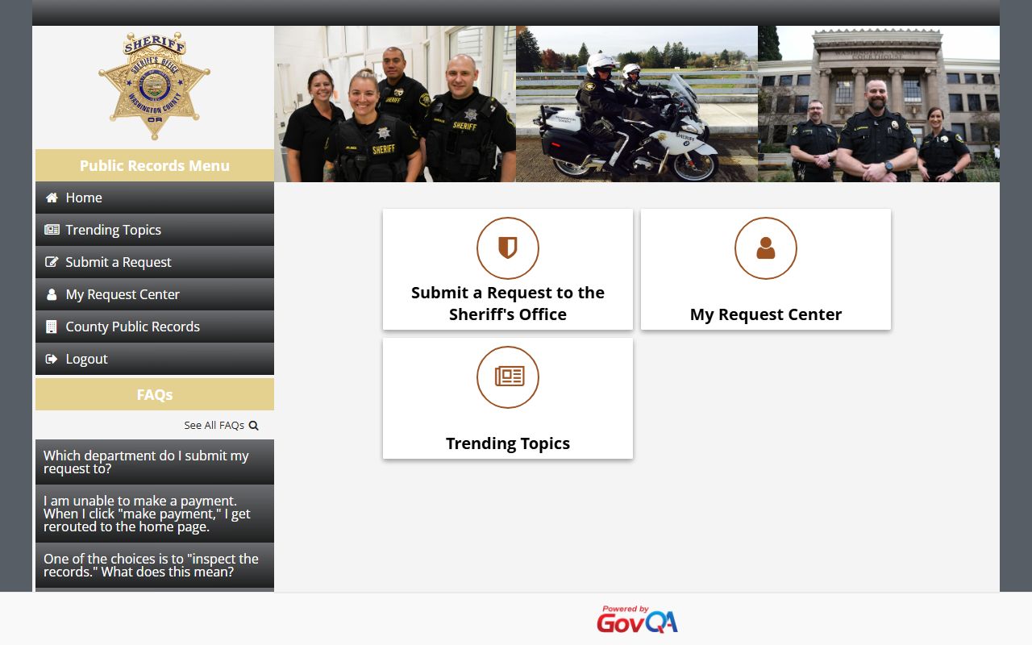This screenshot has height=645, width=1032.
Task: Click the person icon beside My Request Center menu
Action: click(52, 294)
